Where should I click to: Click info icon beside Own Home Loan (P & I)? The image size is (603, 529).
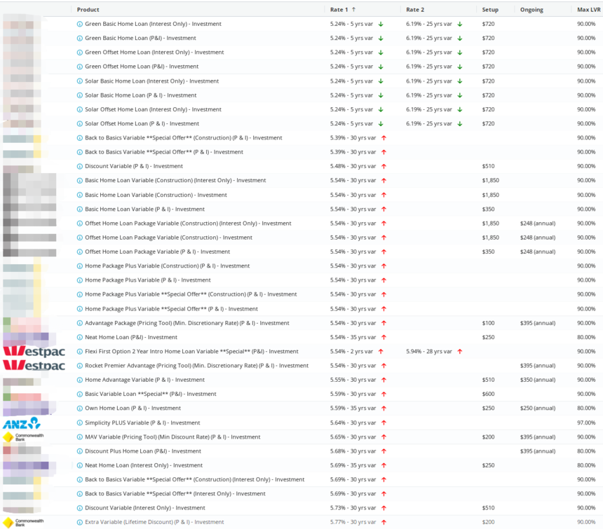pos(80,408)
